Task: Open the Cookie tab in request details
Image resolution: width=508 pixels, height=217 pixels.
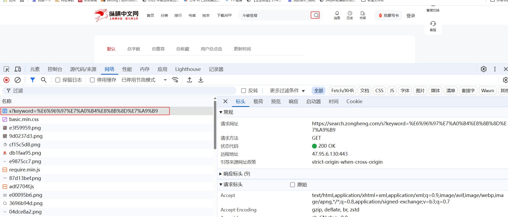Action: pos(355,101)
